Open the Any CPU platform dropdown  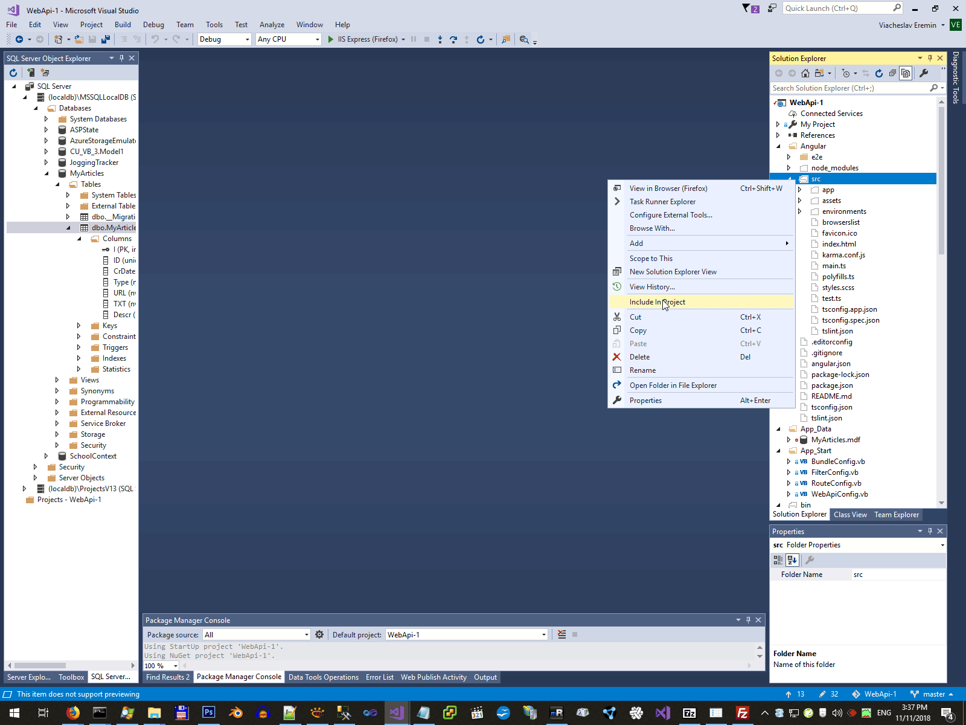288,39
